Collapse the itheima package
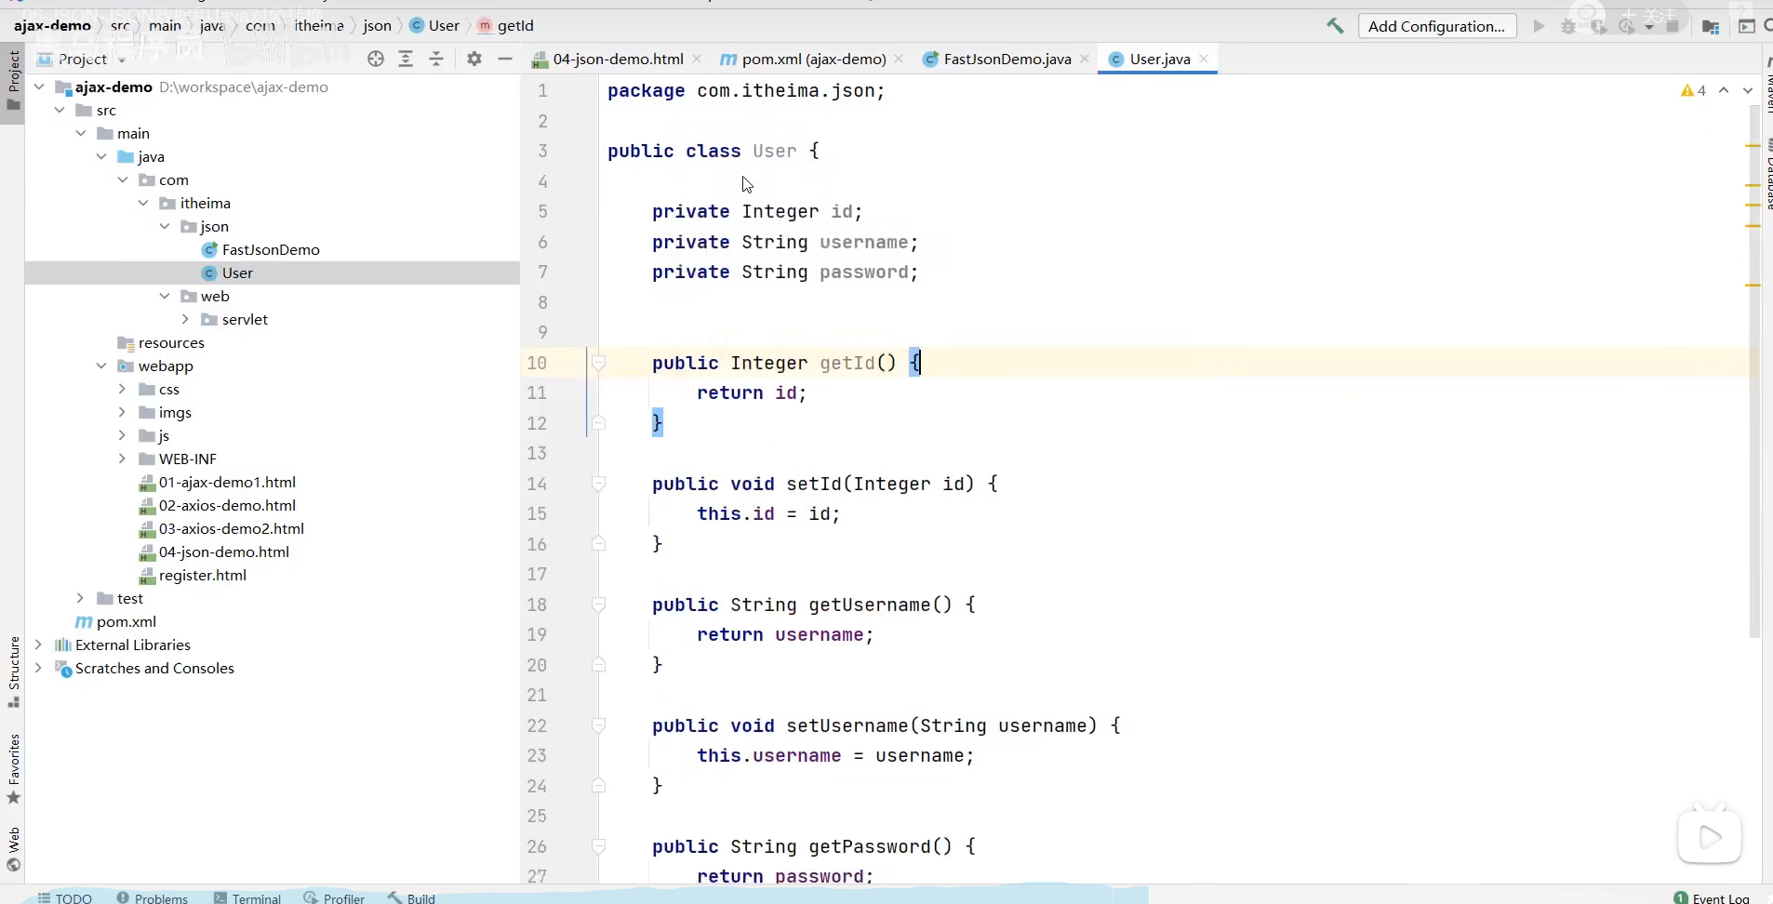Image resolution: width=1773 pixels, height=904 pixels. pyautogui.click(x=143, y=203)
